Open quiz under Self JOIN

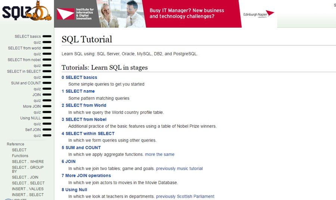pyautogui.click(x=37, y=136)
